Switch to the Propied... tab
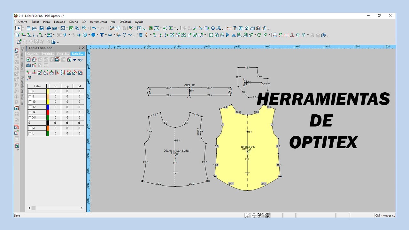409x230 pixels. click(48, 54)
